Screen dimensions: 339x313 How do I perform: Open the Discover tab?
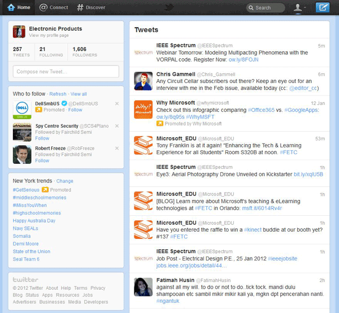pos(91,7)
